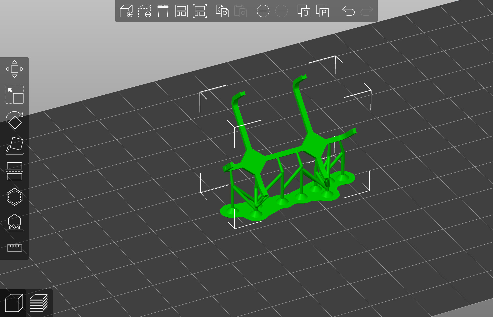Open the Hollow and drill tool
The width and height of the screenshot is (493, 317).
click(15, 197)
